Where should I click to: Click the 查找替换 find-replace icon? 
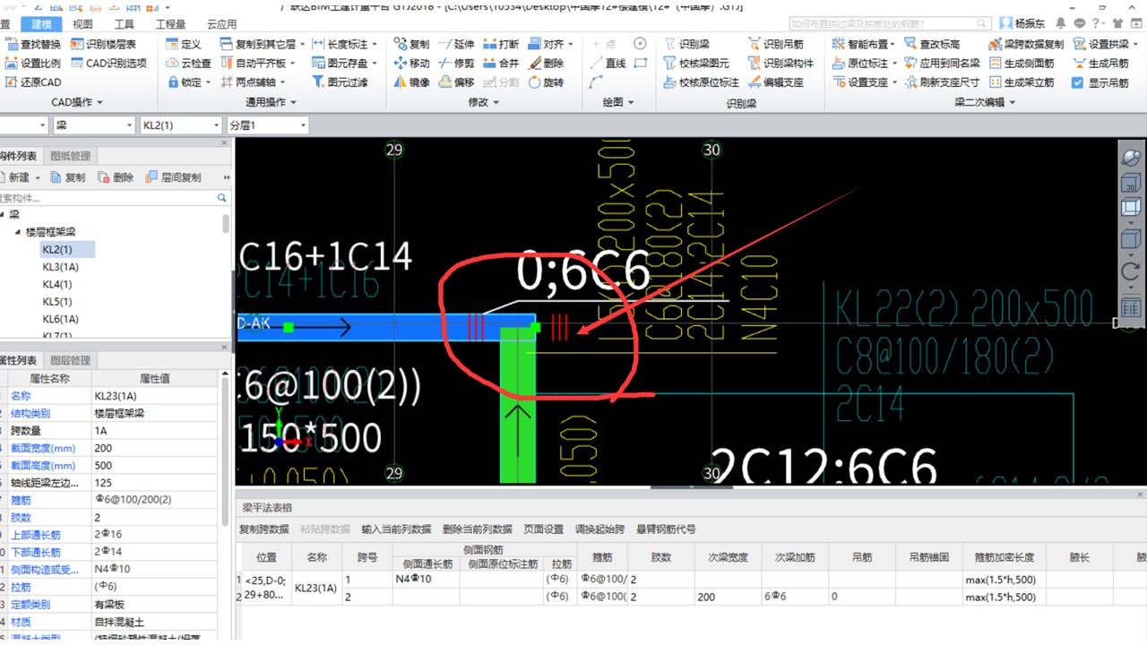12,44
